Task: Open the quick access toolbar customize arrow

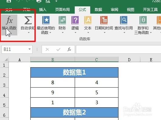Action: pos(56,1)
